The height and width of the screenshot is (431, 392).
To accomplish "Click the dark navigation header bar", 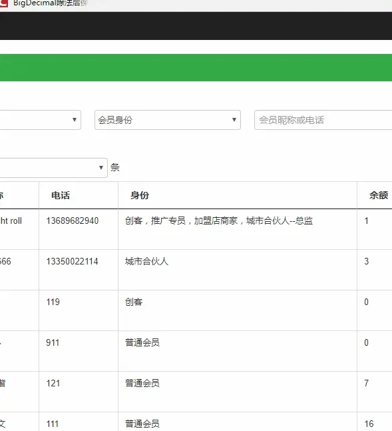I will [x=196, y=26].
